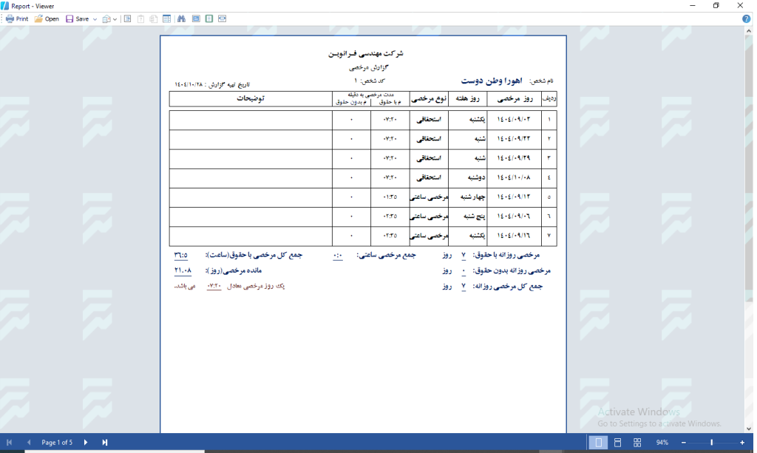The width and height of the screenshot is (757, 453).
Task: Click the bookmarks panel icon
Action: point(128,18)
